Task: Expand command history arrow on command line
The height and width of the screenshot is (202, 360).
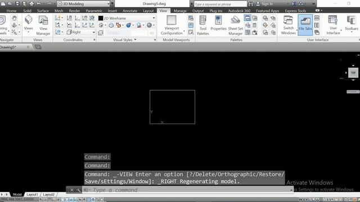Action: [291, 190]
